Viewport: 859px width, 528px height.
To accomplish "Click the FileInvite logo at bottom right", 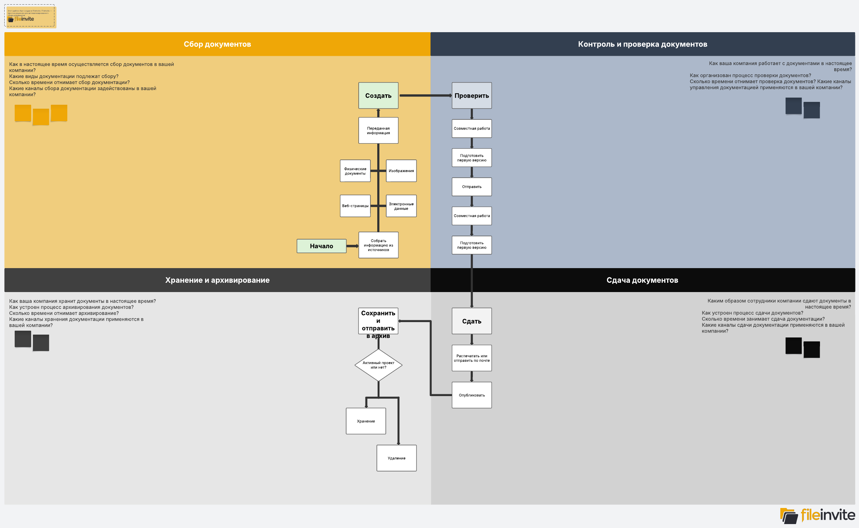I will pyautogui.click(x=817, y=515).
